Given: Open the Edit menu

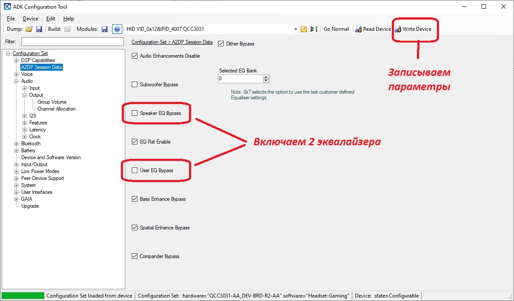Looking at the screenshot, I should point(51,19).
